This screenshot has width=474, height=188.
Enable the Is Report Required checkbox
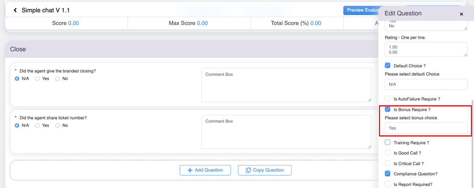tap(388, 184)
